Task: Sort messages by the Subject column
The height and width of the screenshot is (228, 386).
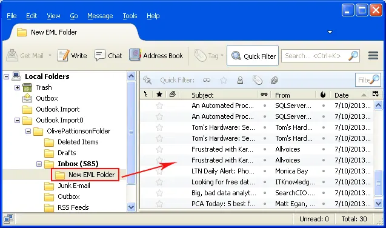Action: 219,95
